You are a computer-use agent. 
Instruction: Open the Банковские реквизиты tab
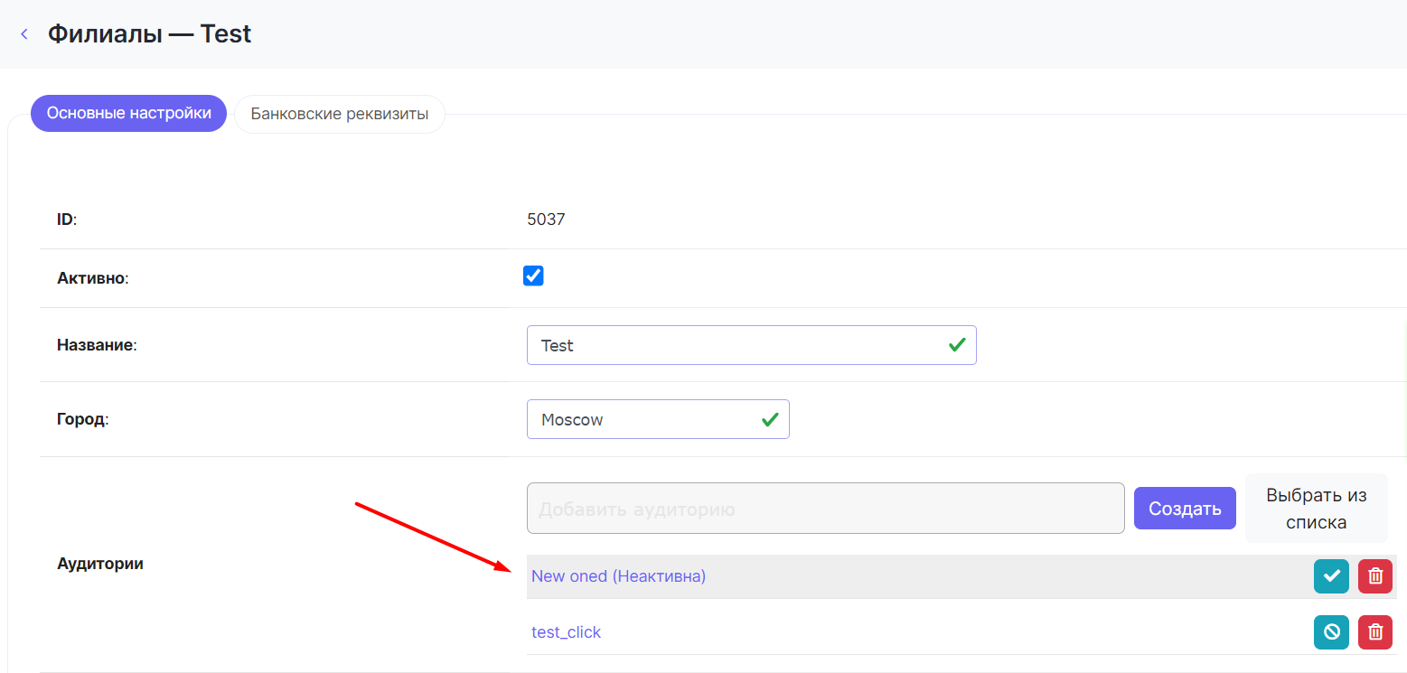[340, 115]
